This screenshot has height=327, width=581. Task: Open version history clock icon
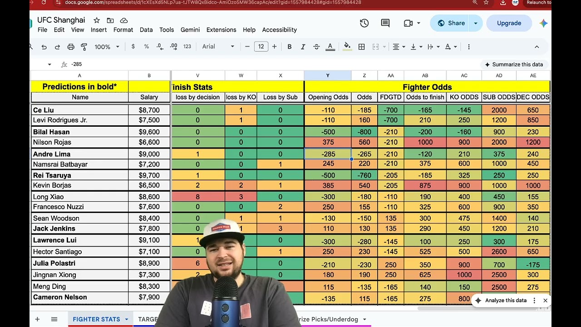click(364, 23)
